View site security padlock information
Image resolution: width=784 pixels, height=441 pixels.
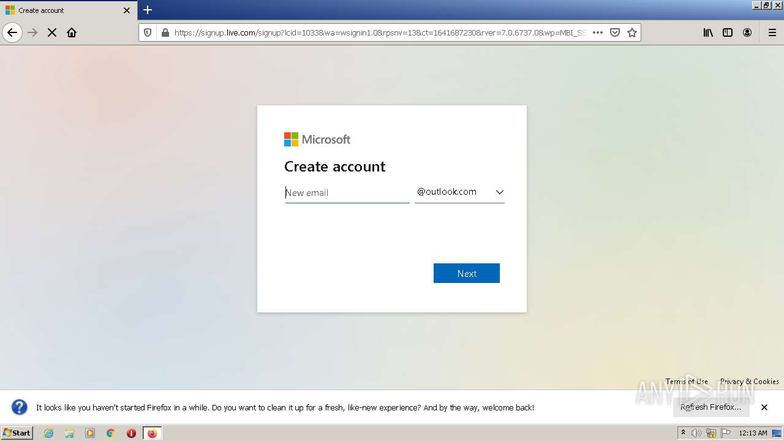[x=165, y=32]
